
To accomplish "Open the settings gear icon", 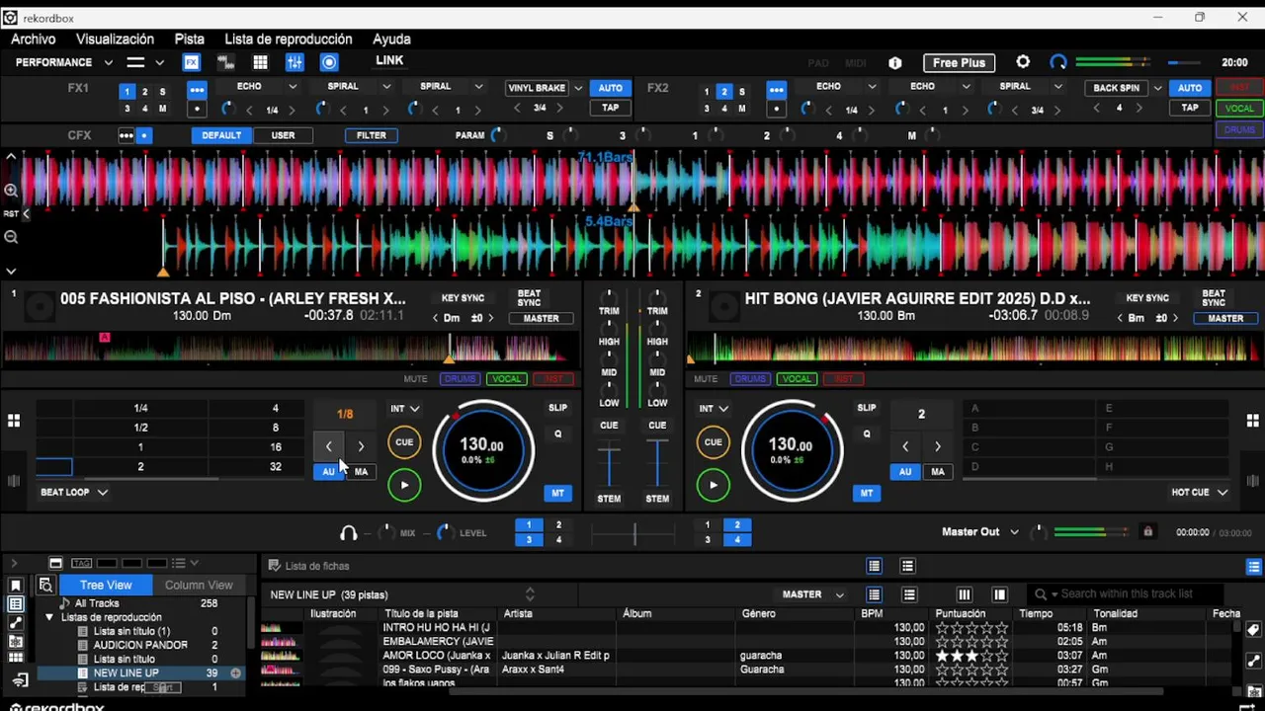I will [1023, 62].
